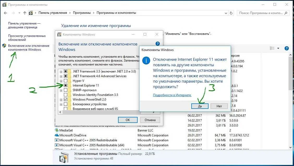Screen dimensions: 294x166
Task: Expand the Hyper-V node
Action: click(61, 81)
